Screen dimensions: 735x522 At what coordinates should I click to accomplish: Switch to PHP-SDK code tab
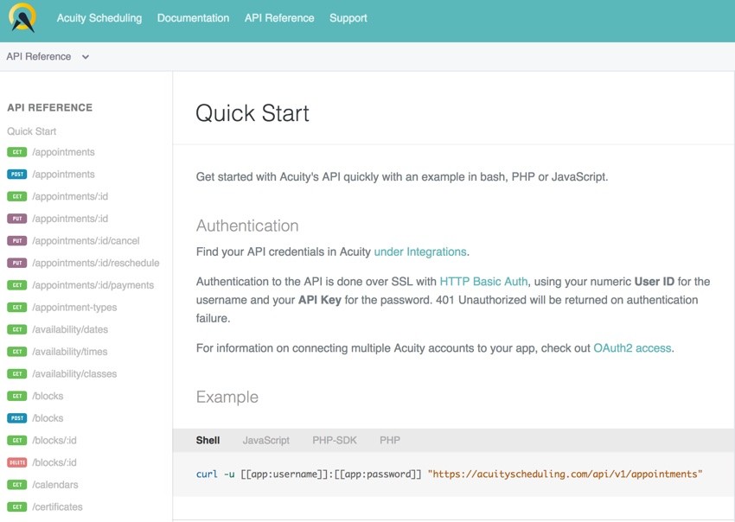point(335,440)
